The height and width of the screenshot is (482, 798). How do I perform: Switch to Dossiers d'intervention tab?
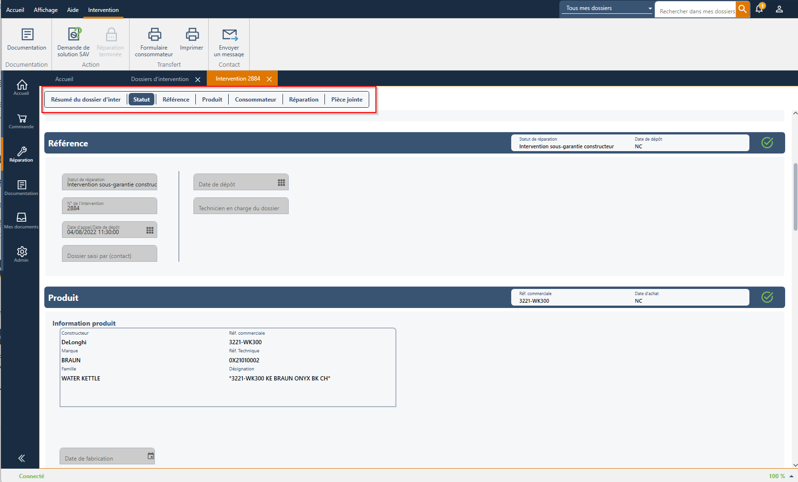click(160, 79)
